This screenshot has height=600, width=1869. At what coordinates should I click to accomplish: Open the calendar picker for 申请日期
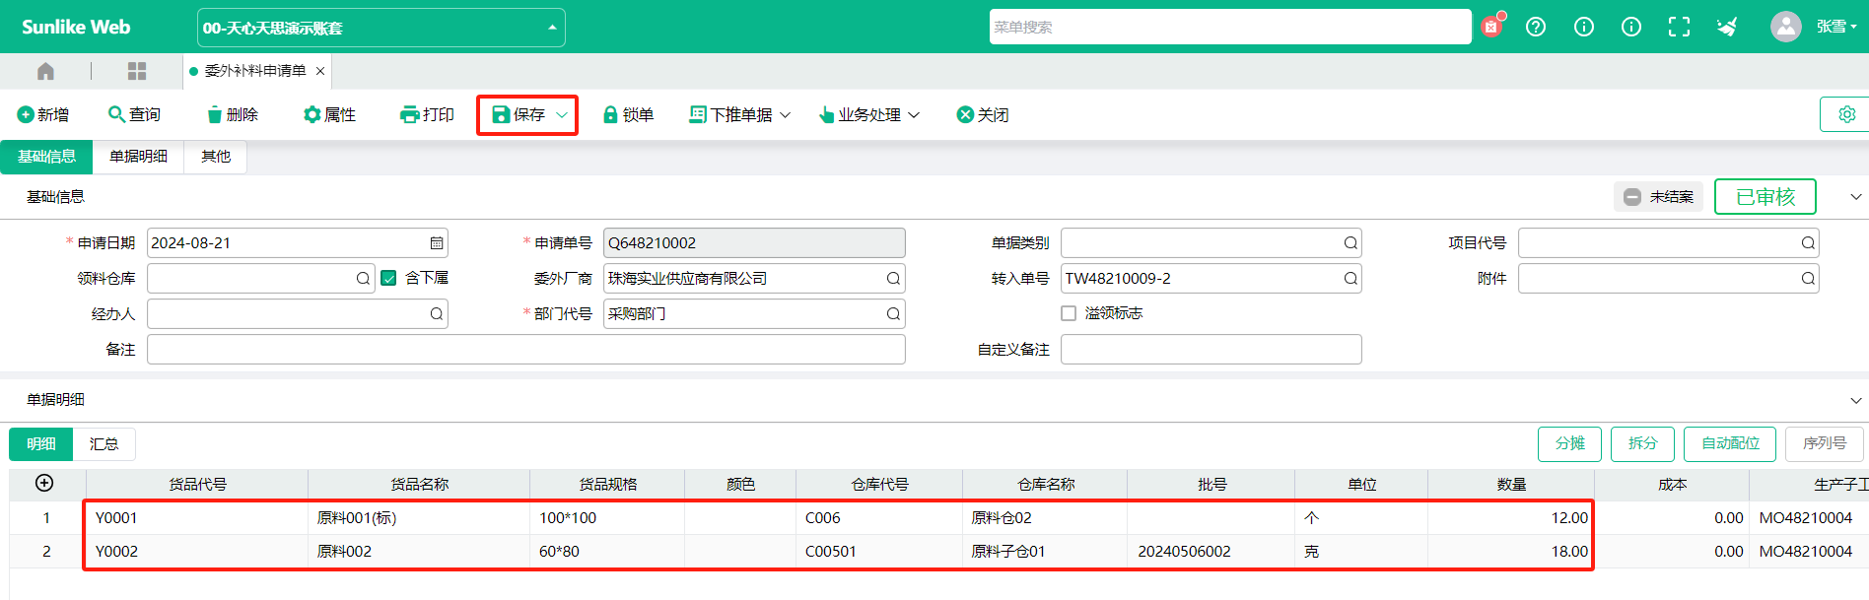(x=437, y=243)
